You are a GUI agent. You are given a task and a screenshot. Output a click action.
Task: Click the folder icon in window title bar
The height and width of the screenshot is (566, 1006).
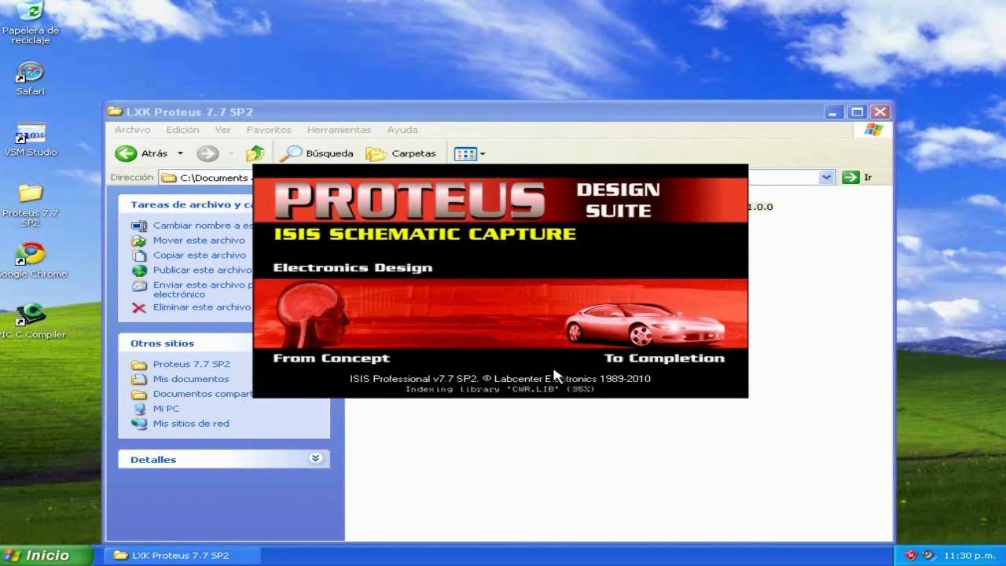pos(115,112)
